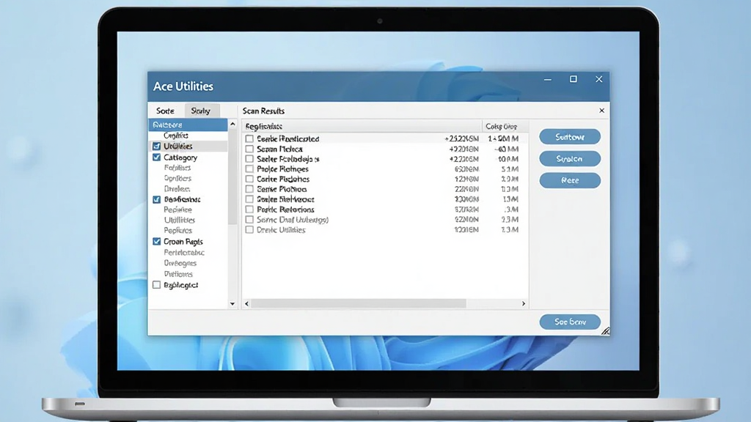Check the "Pnoke Fleinges" result row

coord(249,169)
